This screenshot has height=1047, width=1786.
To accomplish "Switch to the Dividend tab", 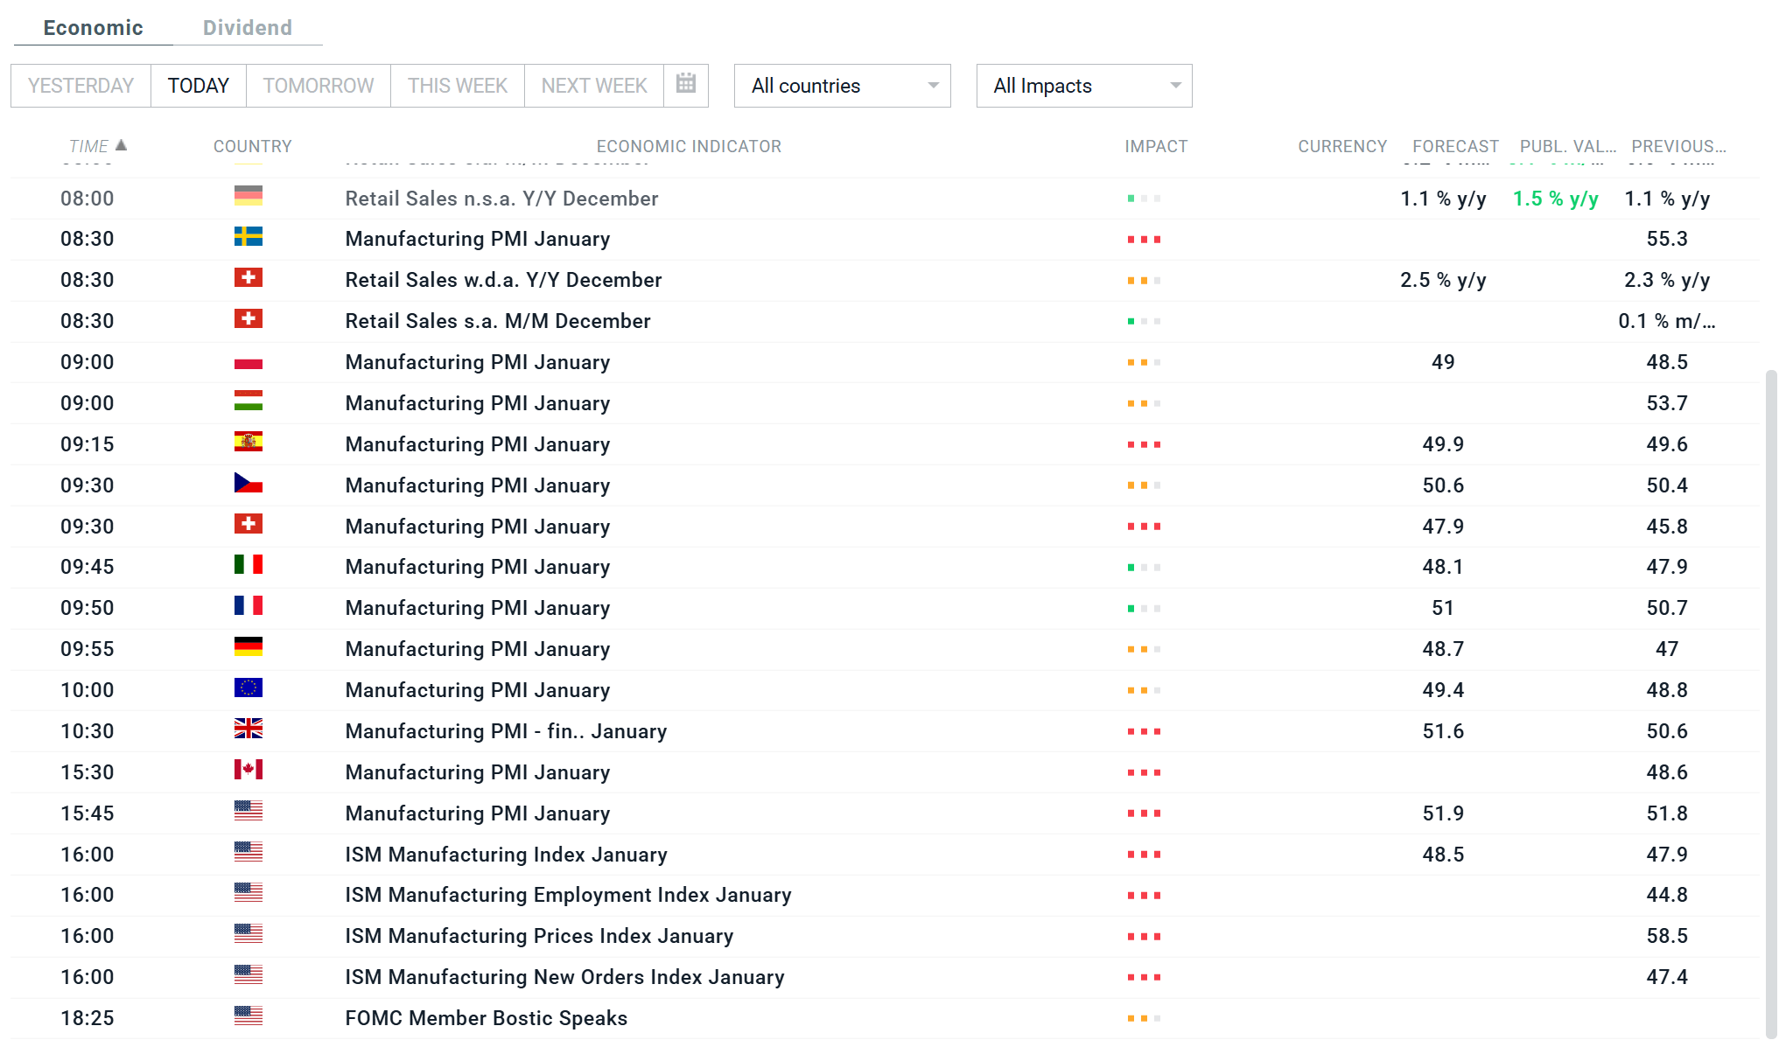I will tap(248, 28).
